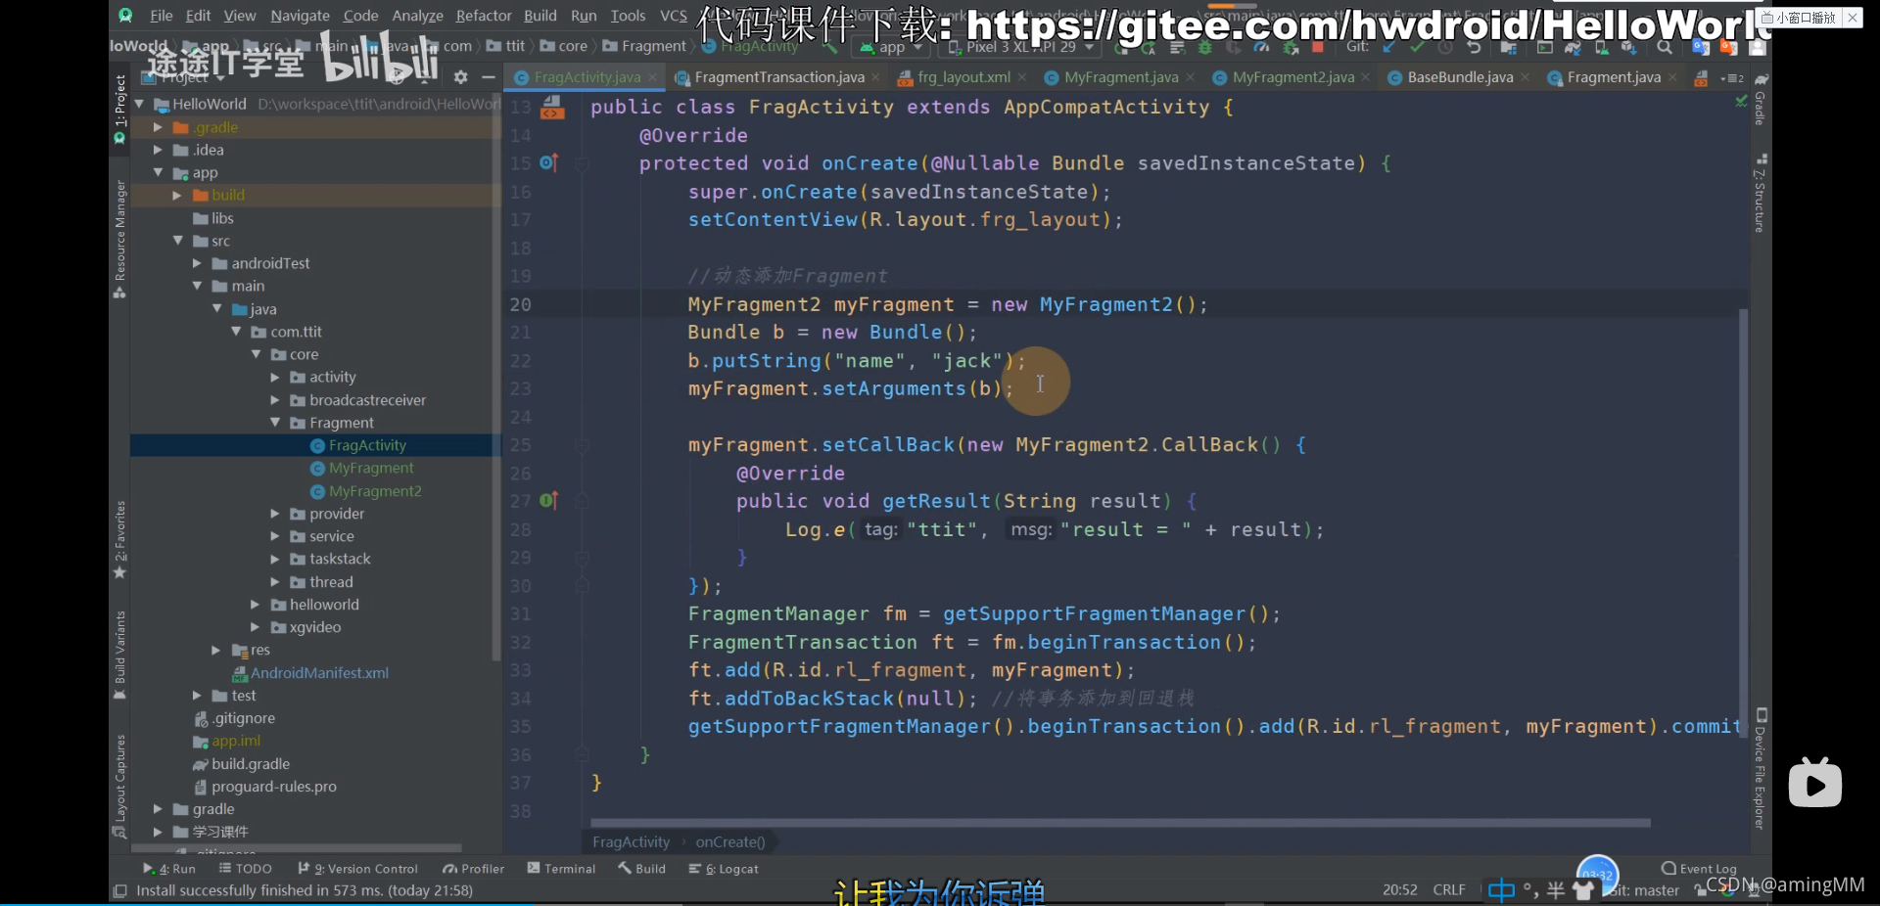The height and width of the screenshot is (906, 1880).
Task: Toggle the 6: Logcat tool window
Action: 724,869
